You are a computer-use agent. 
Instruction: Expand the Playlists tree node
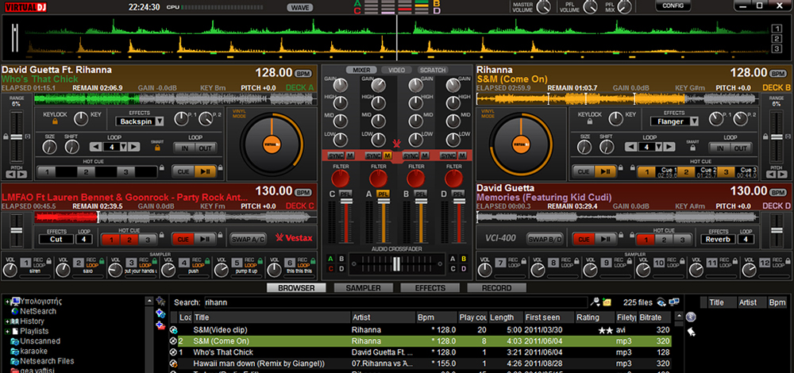tap(7, 330)
